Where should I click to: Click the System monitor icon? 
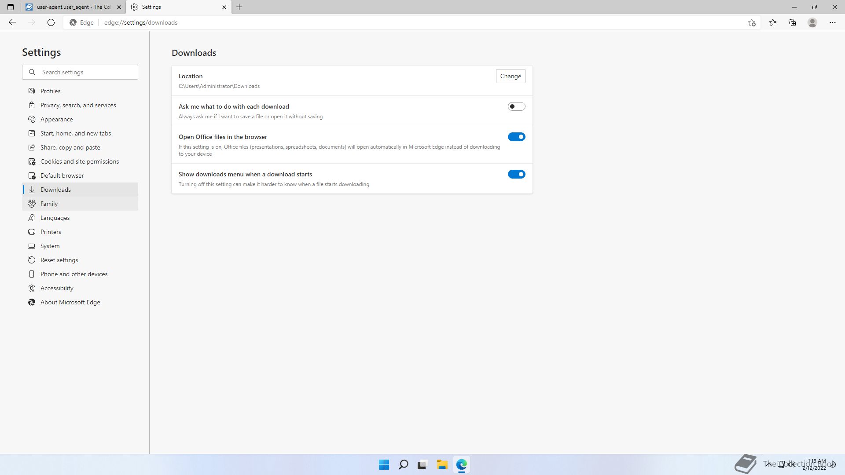(x=32, y=246)
